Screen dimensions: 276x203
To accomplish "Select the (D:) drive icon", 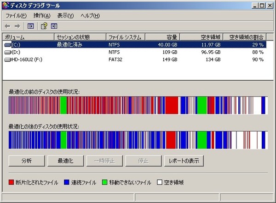I will [7, 52].
